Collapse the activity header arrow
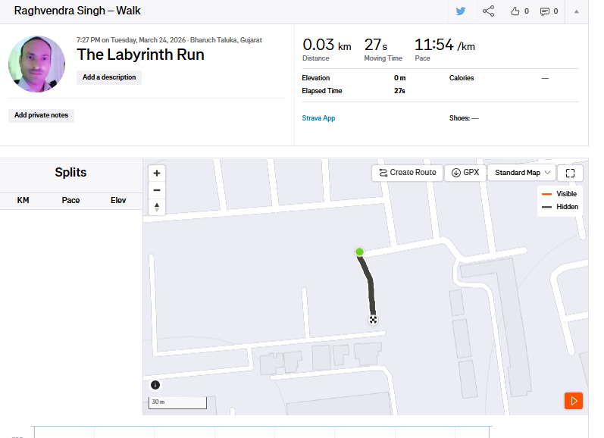Screen dimensions: 604x438 tap(576, 11)
